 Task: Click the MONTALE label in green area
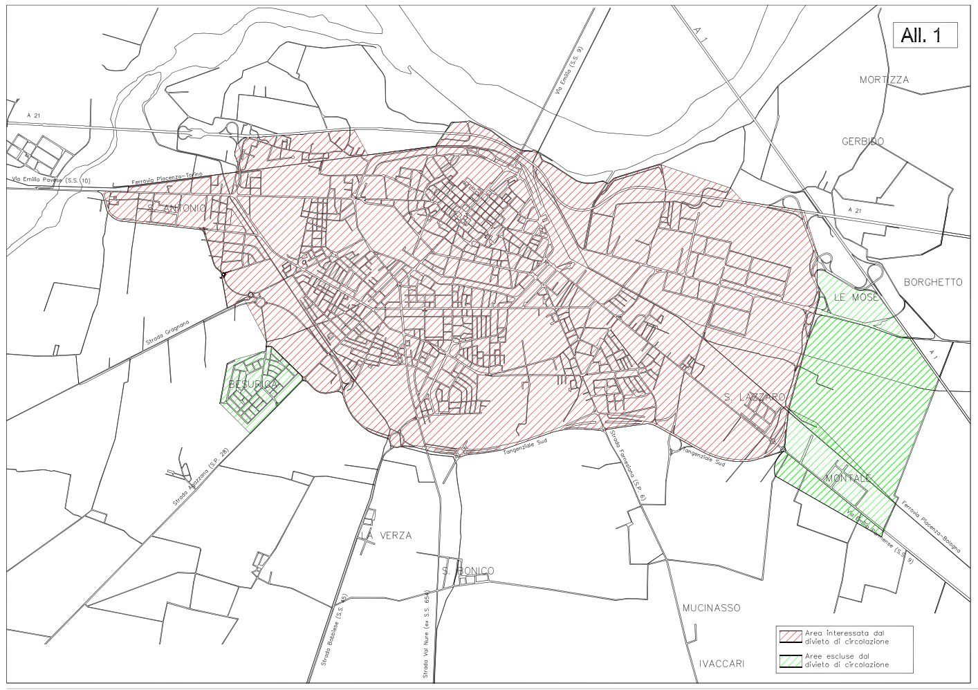[848, 478]
